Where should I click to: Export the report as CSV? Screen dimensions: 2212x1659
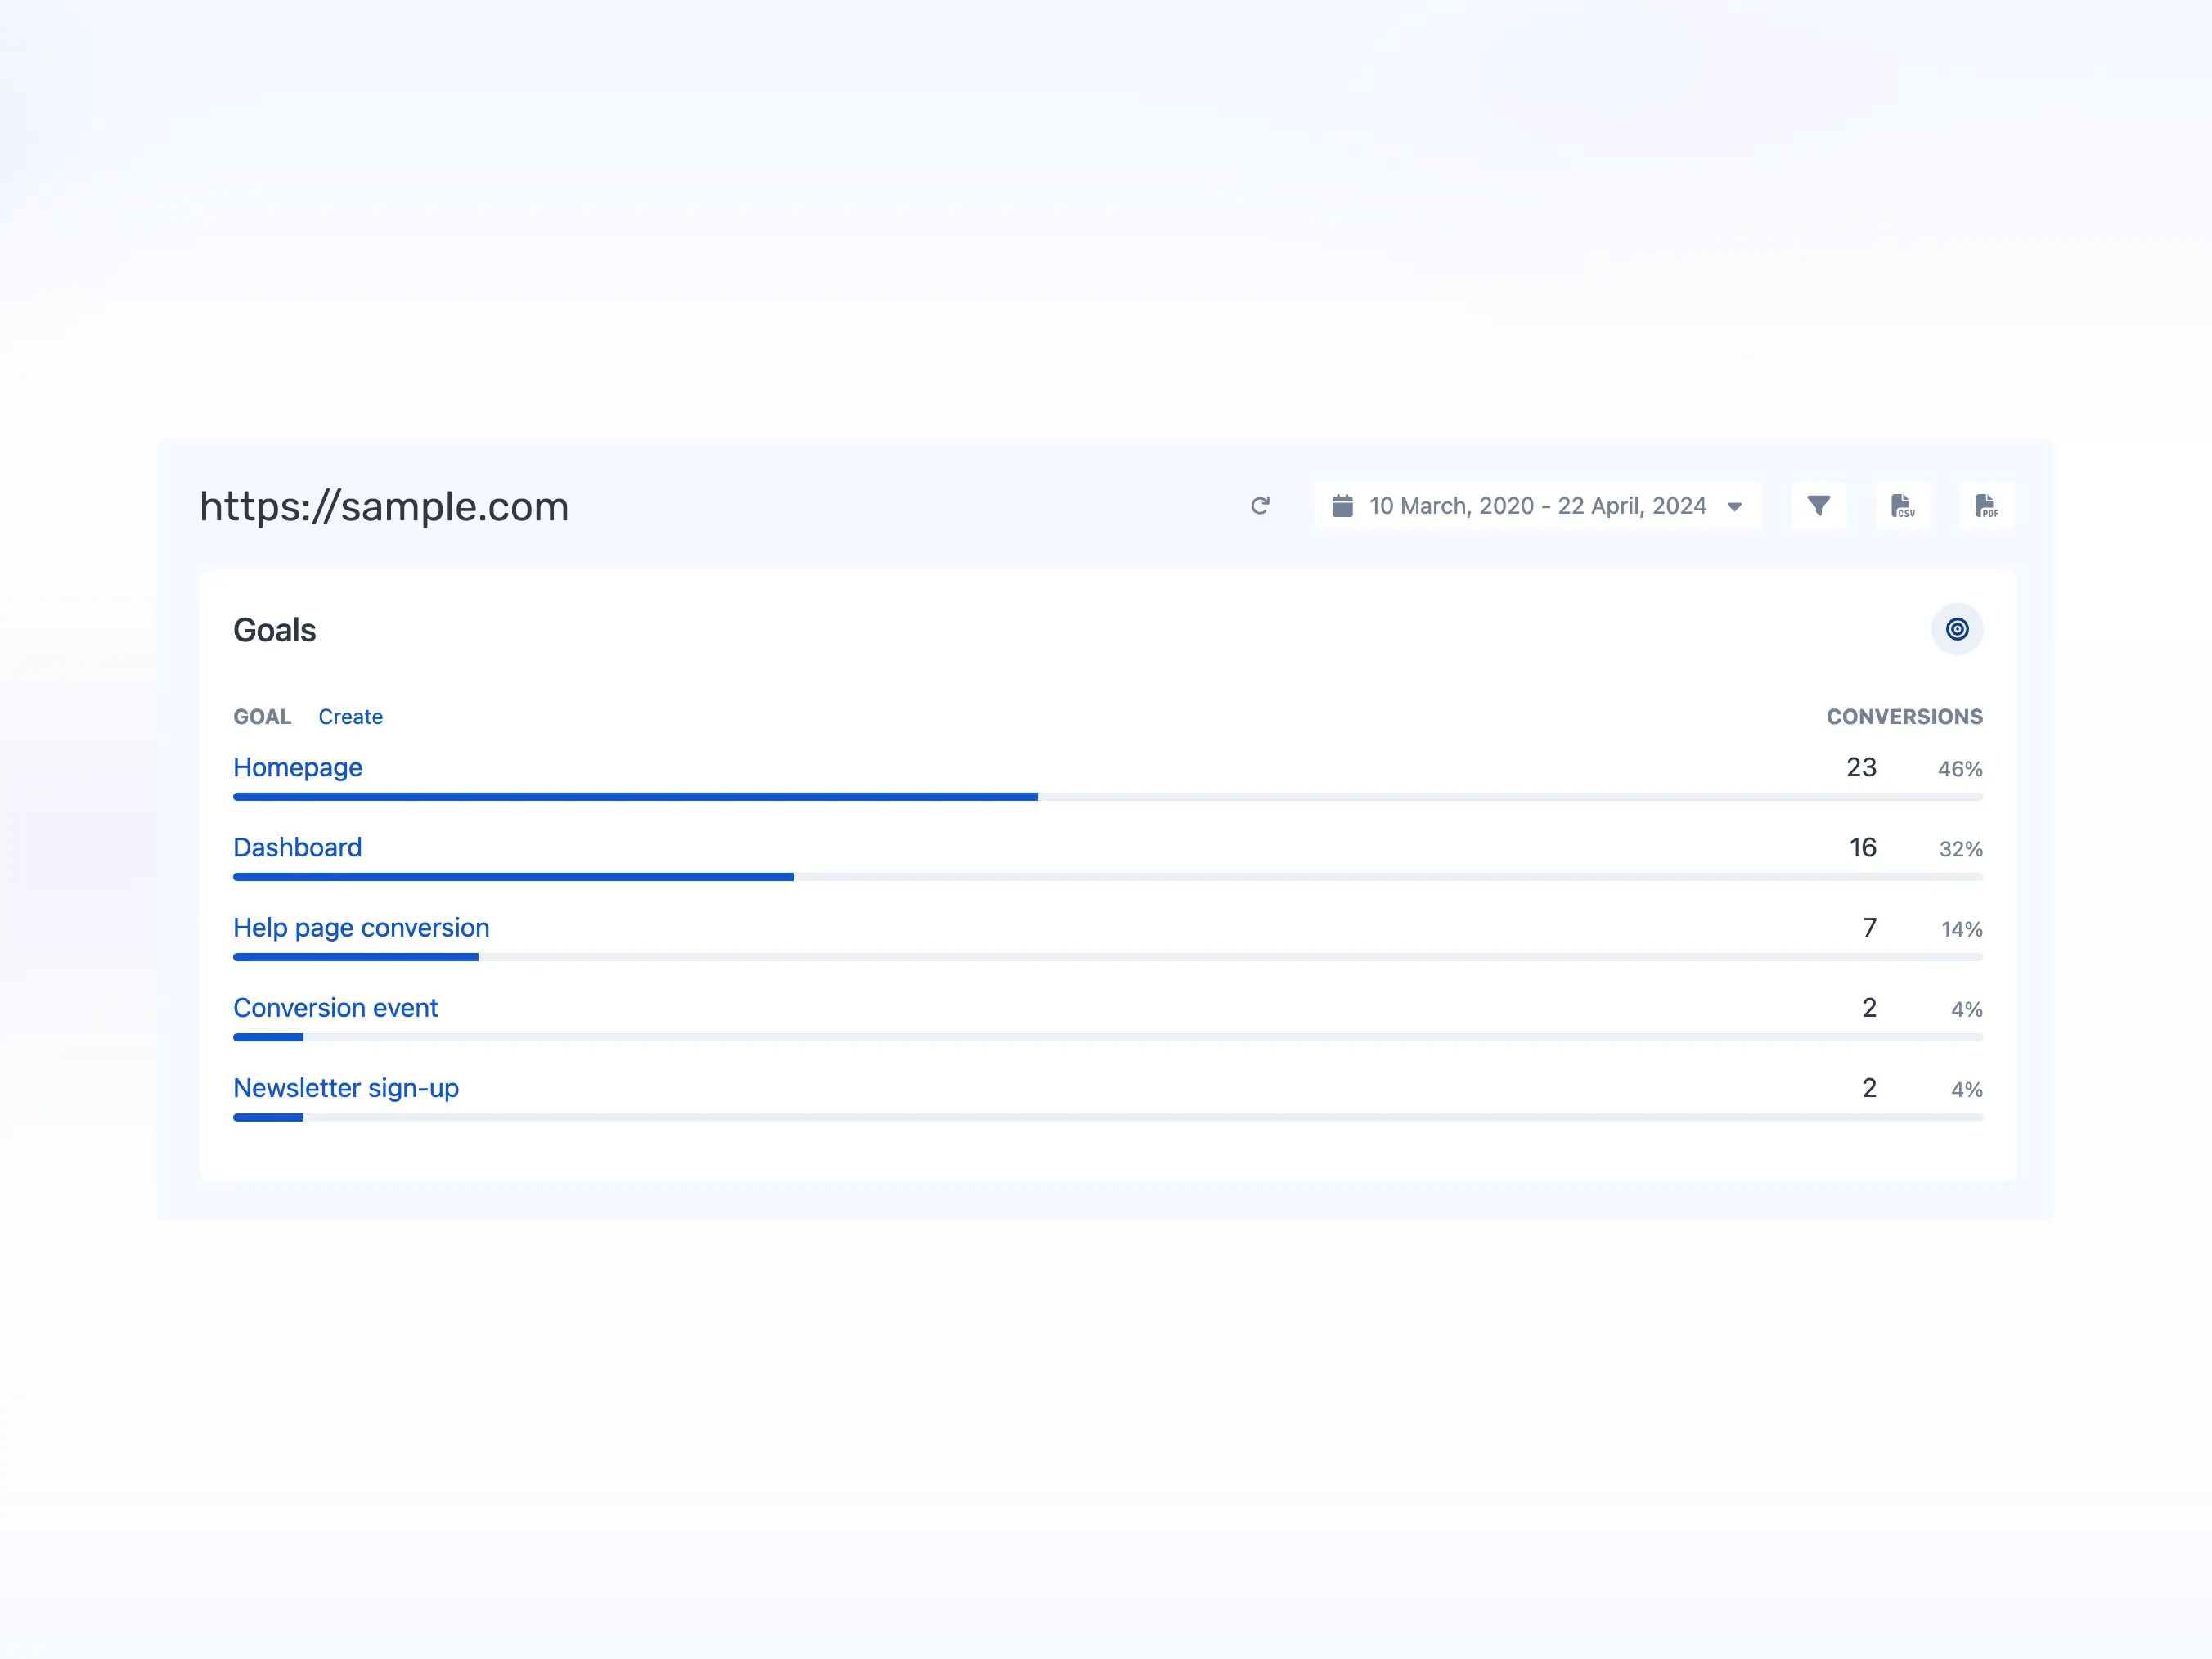(x=1903, y=506)
